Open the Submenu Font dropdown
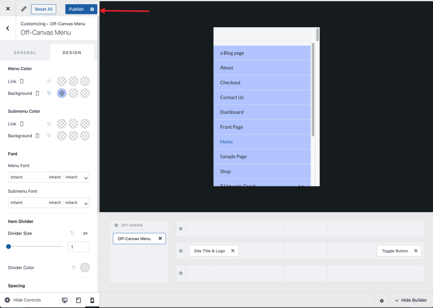433x308 pixels. [48, 203]
